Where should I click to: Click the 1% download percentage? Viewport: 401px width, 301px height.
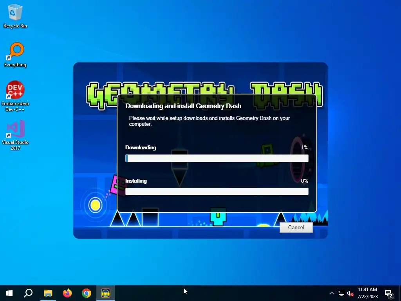(x=305, y=147)
